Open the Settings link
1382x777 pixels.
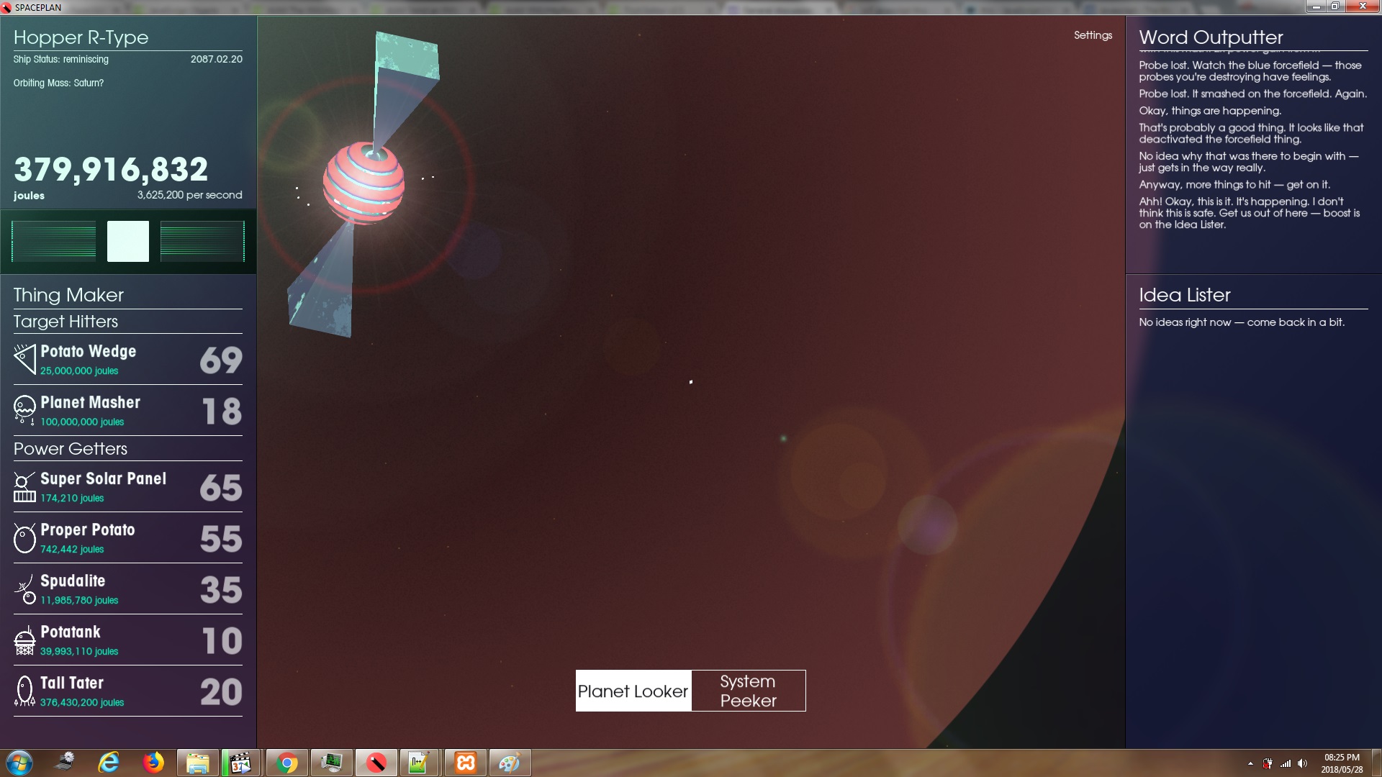(1093, 35)
